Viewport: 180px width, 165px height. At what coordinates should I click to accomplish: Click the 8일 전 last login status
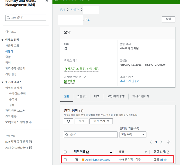69,81
